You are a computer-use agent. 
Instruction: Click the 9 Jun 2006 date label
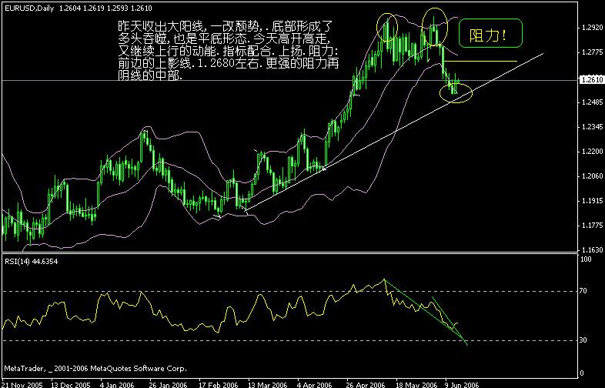tap(462, 385)
